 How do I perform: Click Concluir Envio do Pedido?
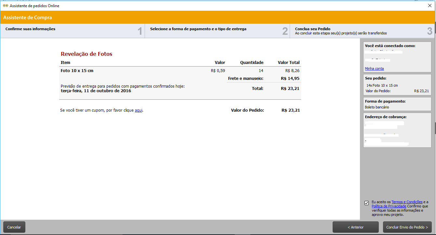(x=407, y=227)
